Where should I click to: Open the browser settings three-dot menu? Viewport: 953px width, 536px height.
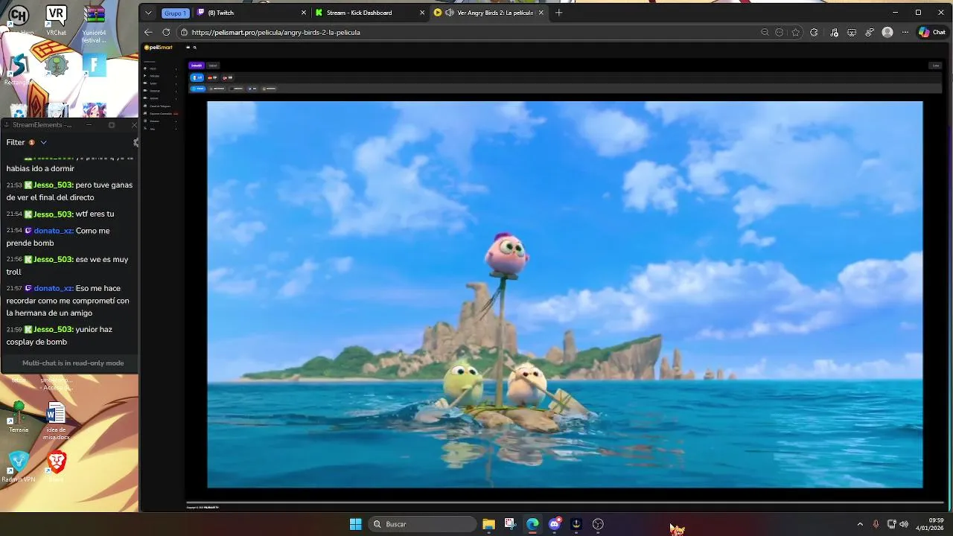(x=905, y=32)
